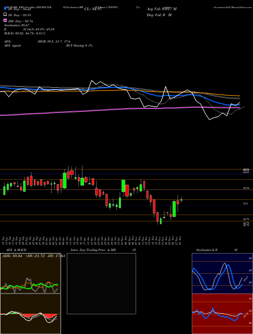The height and width of the screenshot is (334, 253).
Task: Click the ADX indicator chart thumbnail
Action: tap(30, 273)
